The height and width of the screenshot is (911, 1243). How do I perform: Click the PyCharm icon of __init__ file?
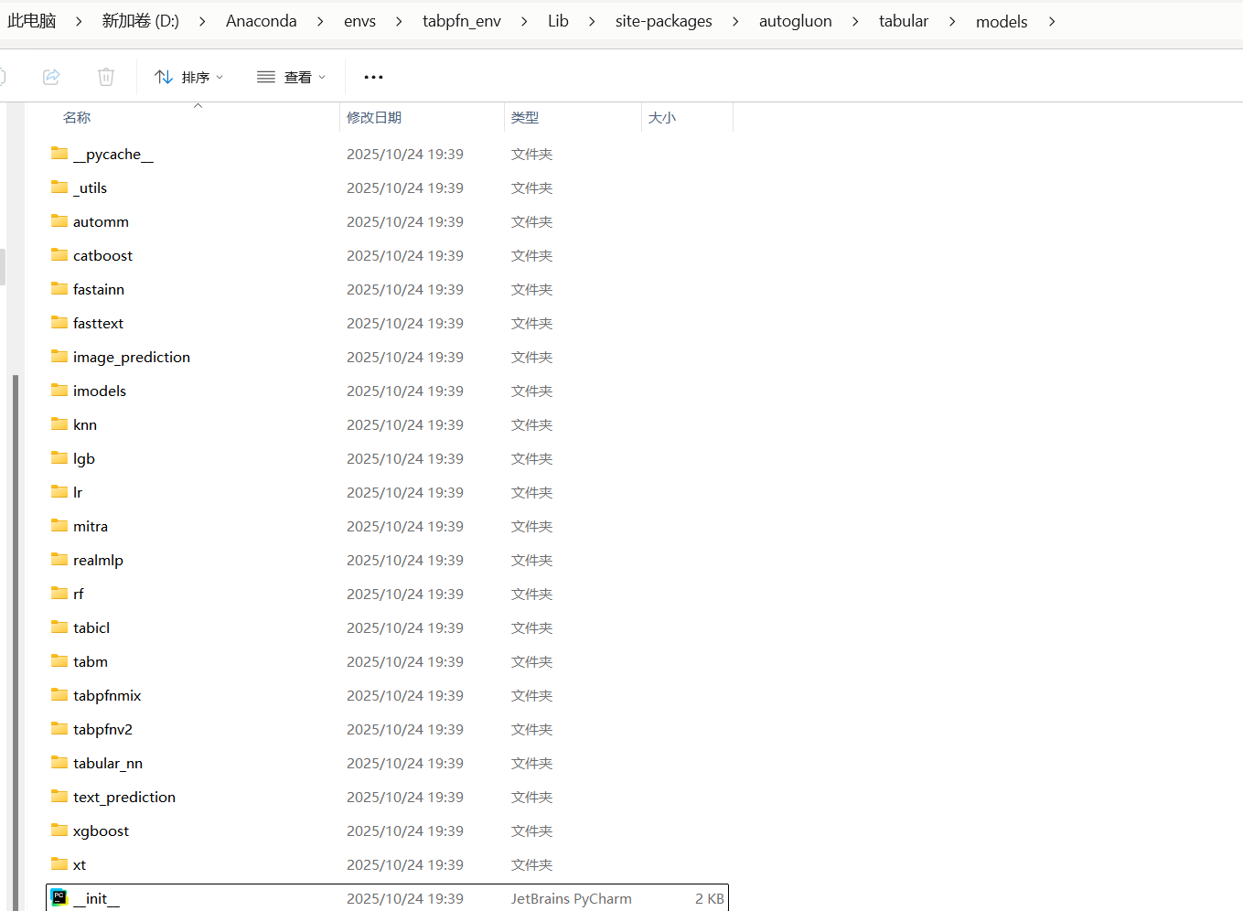[x=59, y=897]
